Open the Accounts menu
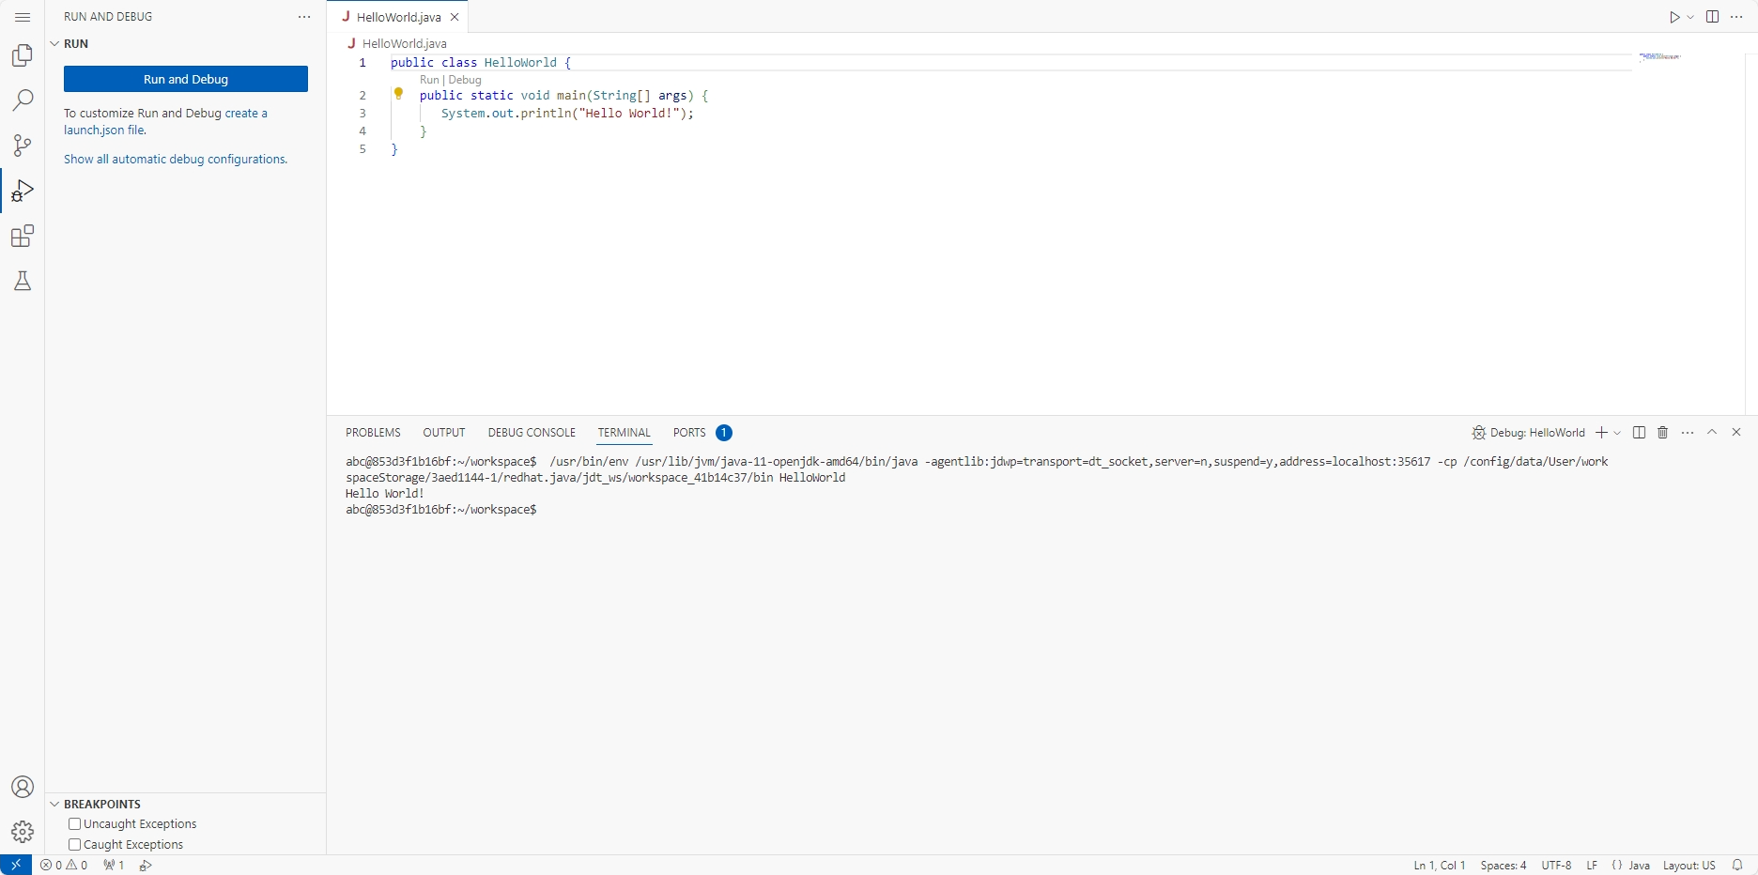Image resolution: width=1758 pixels, height=875 pixels. pyautogui.click(x=23, y=787)
